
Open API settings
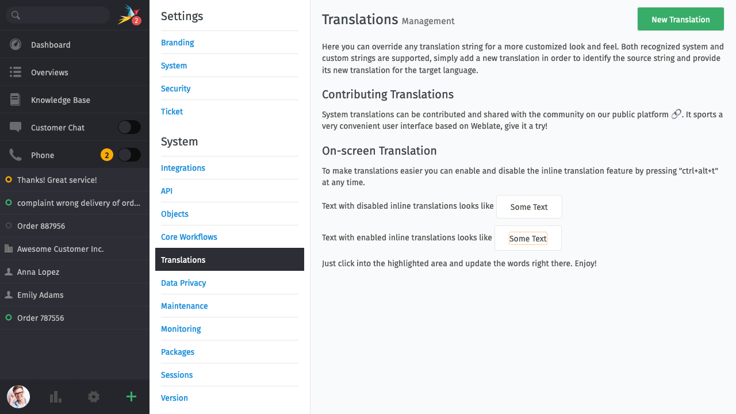coord(167,191)
